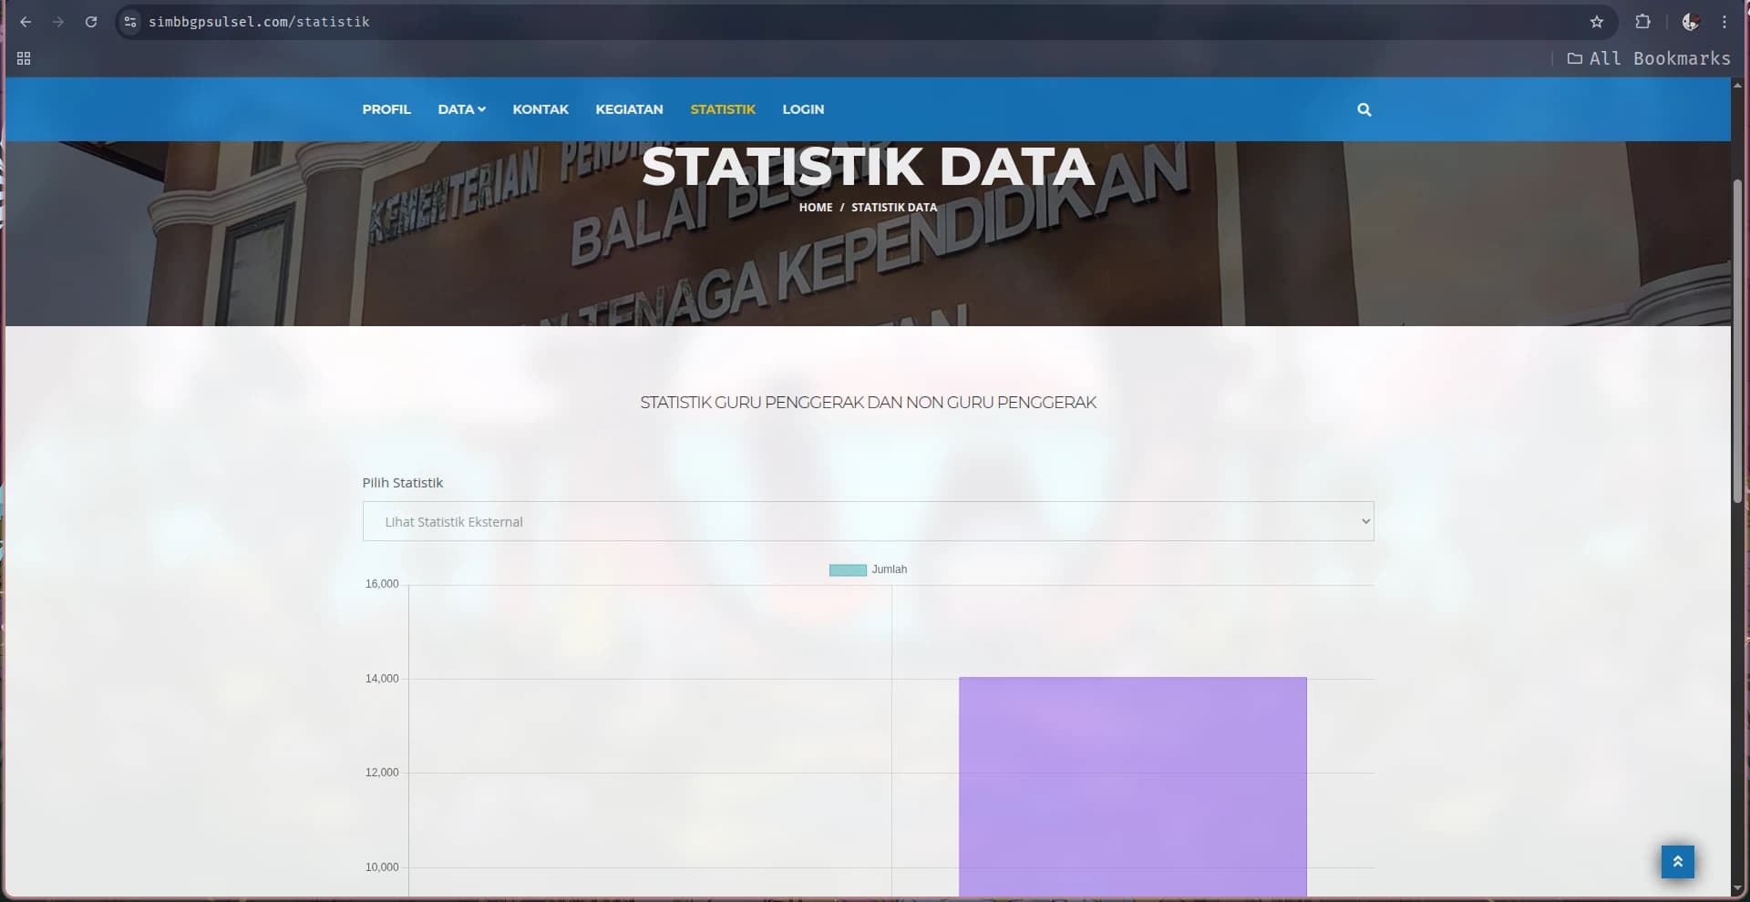This screenshot has height=902, width=1750.
Task: Click the forward navigation arrow
Action: click(57, 22)
